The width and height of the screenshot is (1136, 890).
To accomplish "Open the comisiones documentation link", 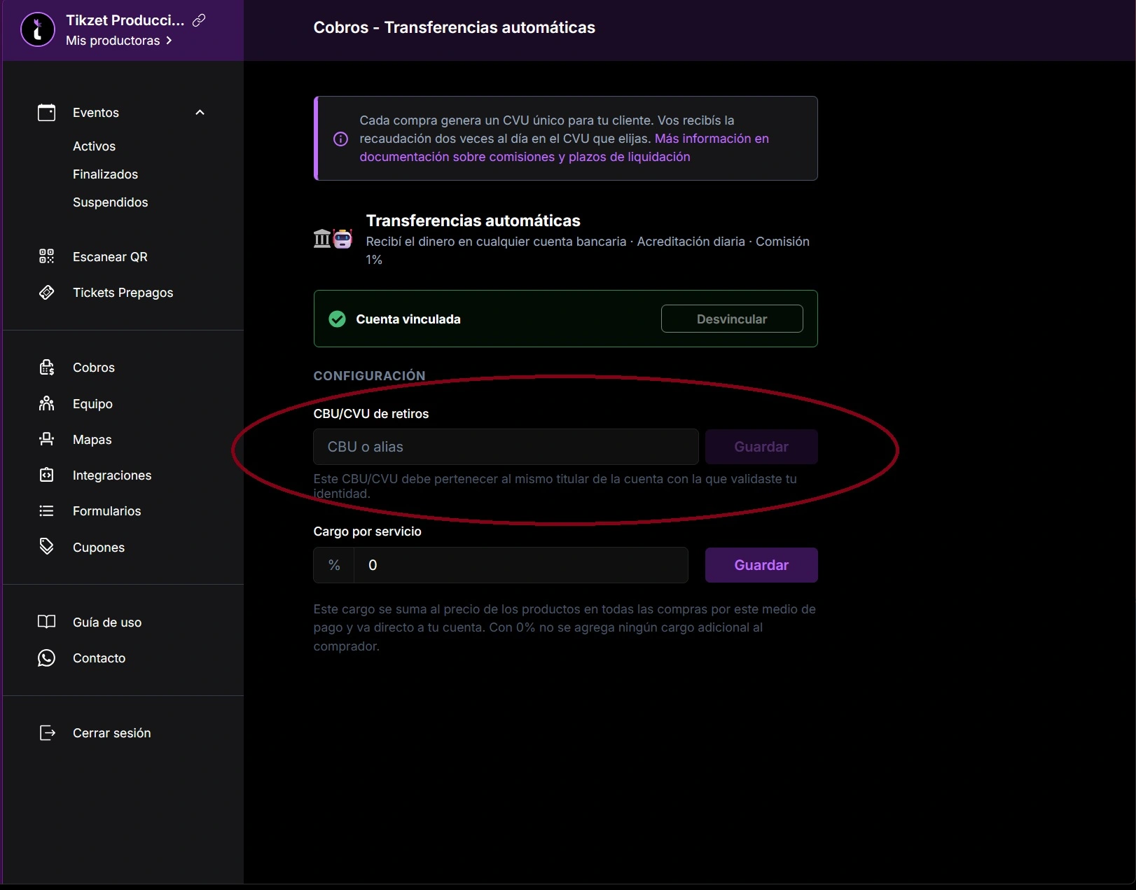I will 523,157.
